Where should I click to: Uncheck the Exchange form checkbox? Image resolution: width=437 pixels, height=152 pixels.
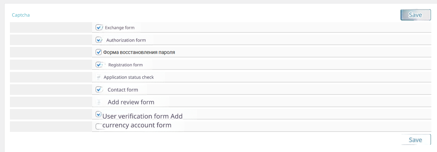pos(99,28)
